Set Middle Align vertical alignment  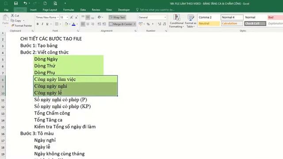pyautogui.click(x=88, y=17)
